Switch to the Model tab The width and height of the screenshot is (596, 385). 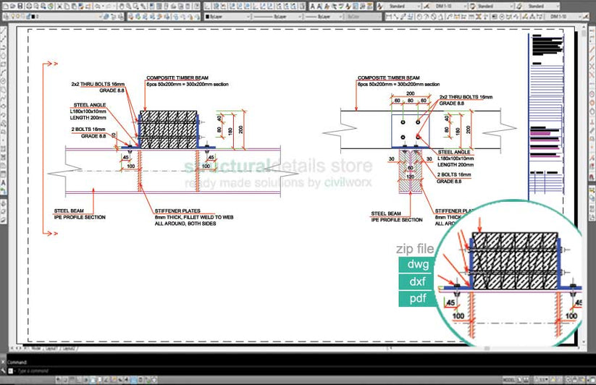(36, 349)
